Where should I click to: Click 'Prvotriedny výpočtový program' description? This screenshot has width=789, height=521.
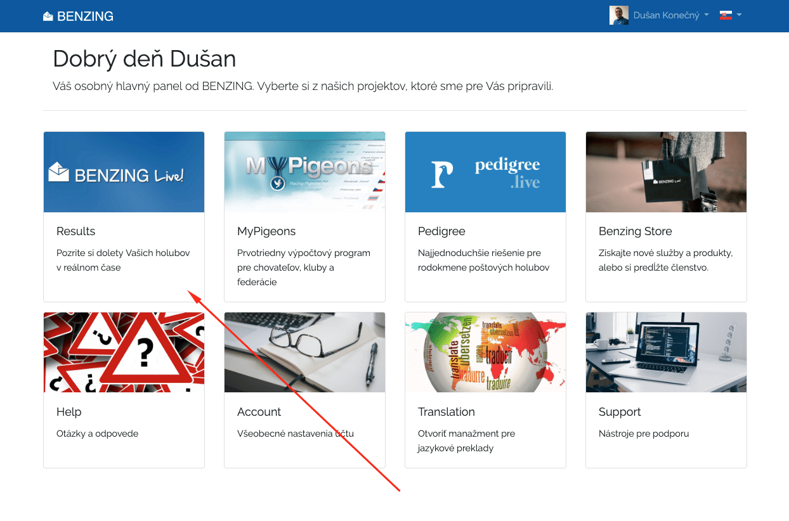[x=304, y=267]
